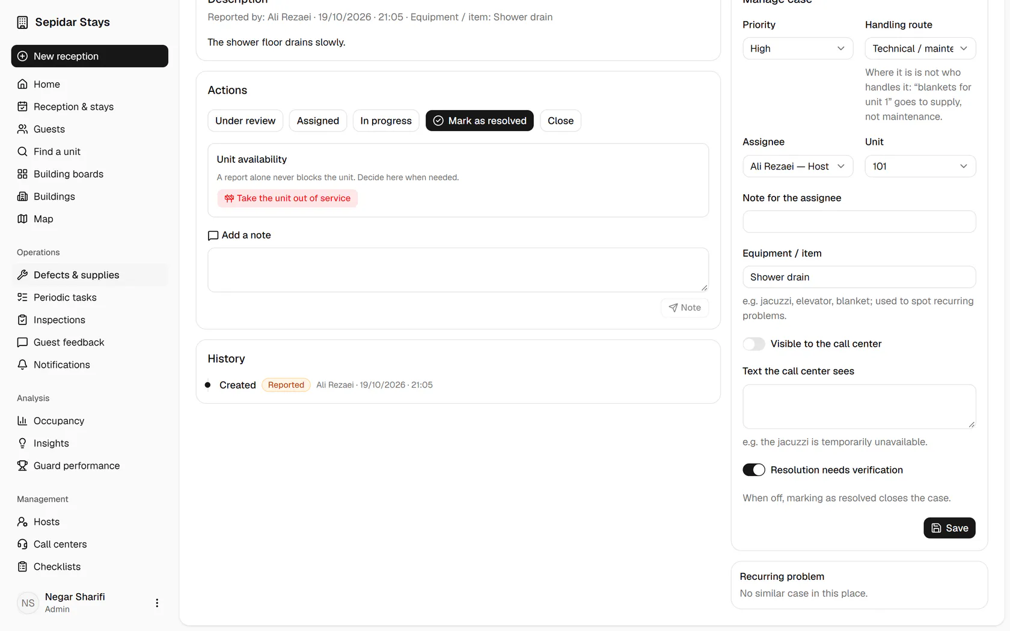
Task: Turn off Resolution needs verification switch
Action: (753, 470)
